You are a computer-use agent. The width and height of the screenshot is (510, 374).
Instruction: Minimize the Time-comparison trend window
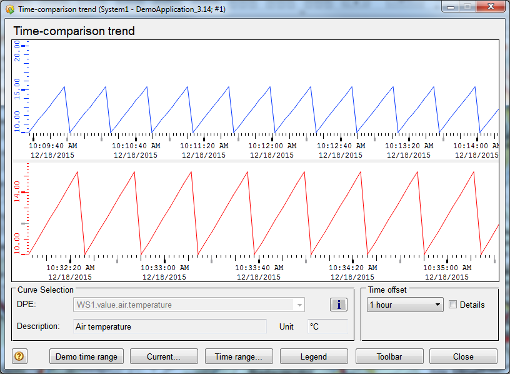(x=451, y=8)
